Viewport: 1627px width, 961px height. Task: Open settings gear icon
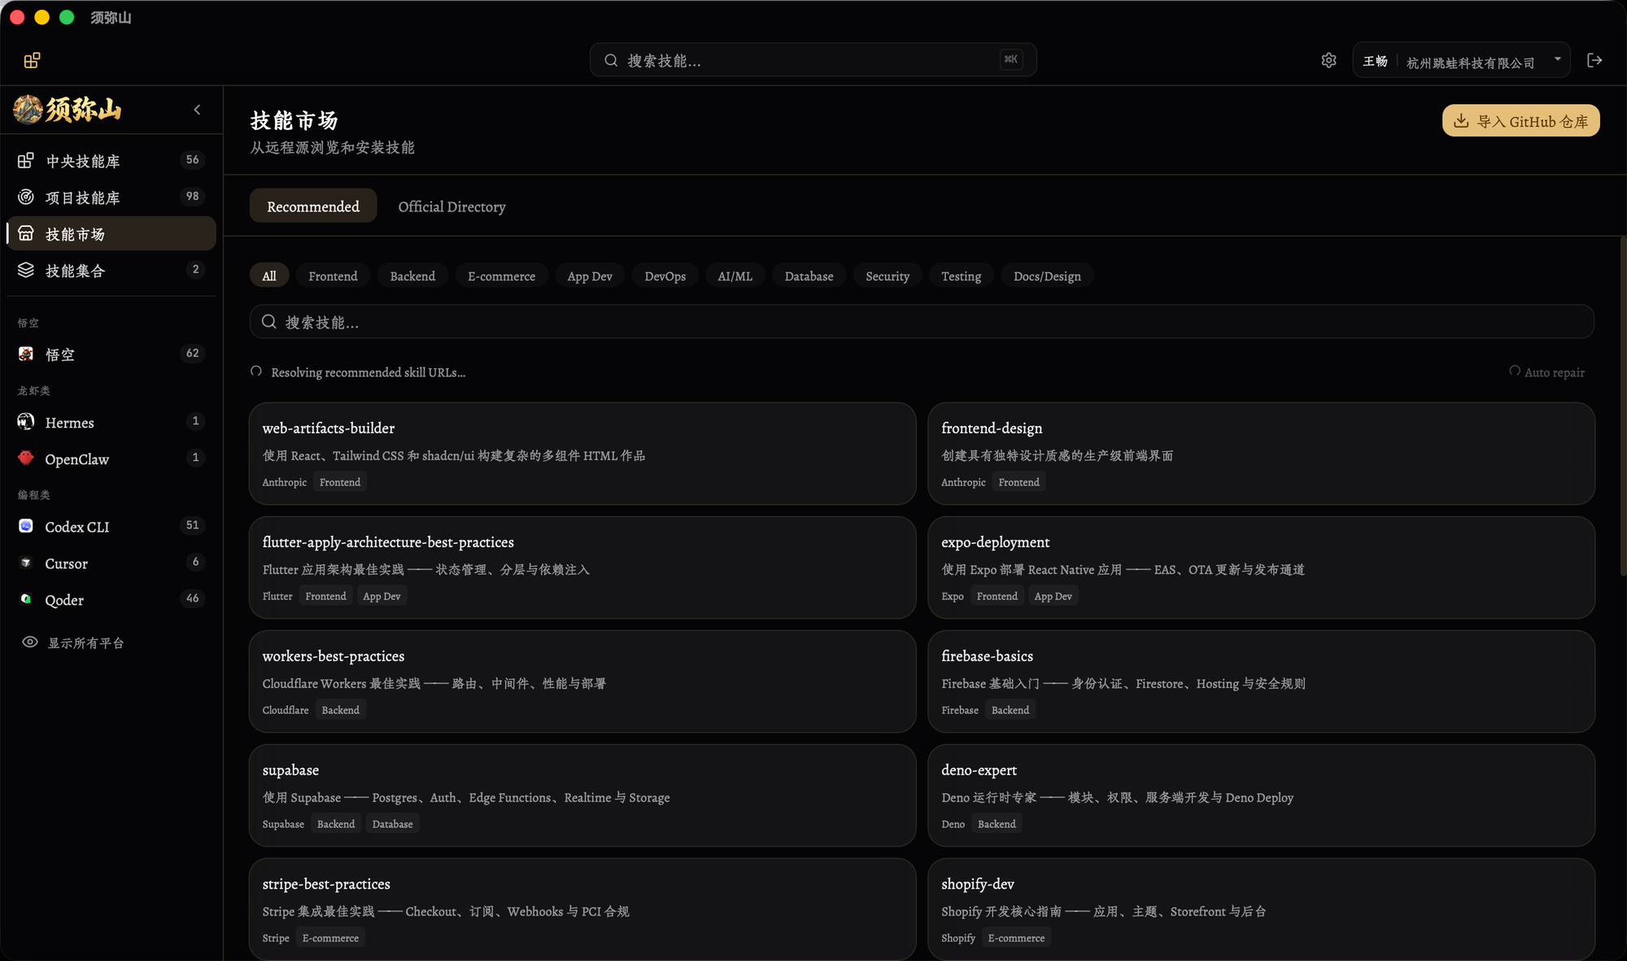coord(1328,60)
